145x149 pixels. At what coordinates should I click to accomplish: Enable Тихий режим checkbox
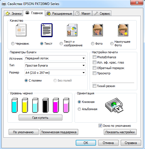(94, 86)
